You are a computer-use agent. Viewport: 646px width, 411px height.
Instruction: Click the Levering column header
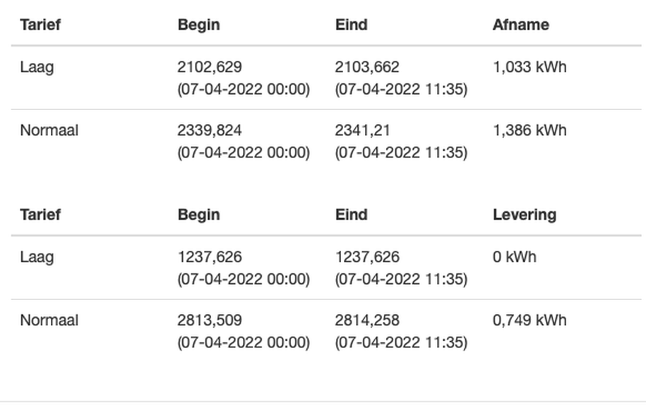(524, 215)
